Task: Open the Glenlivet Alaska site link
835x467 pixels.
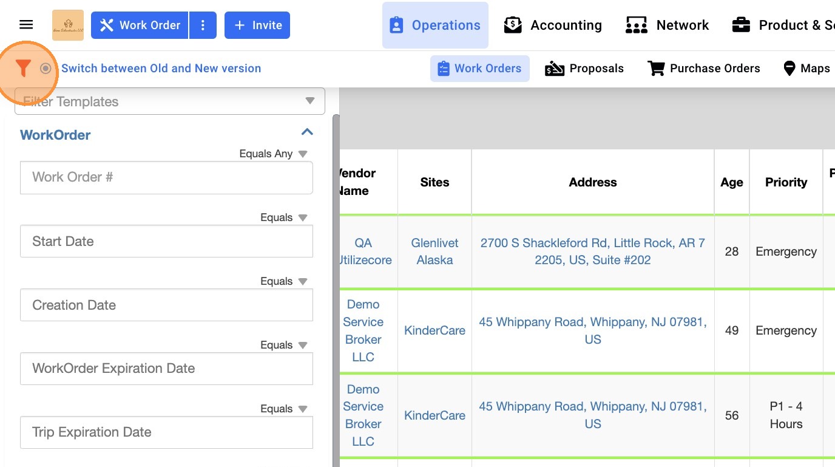Action: pyautogui.click(x=434, y=251)
